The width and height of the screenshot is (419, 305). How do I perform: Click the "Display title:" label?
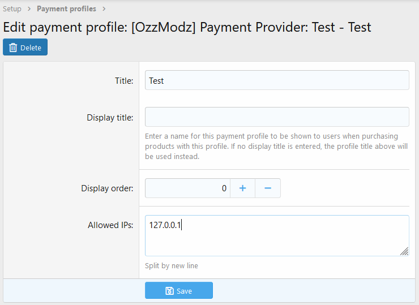pyautogui.click(x=110, y=118)
